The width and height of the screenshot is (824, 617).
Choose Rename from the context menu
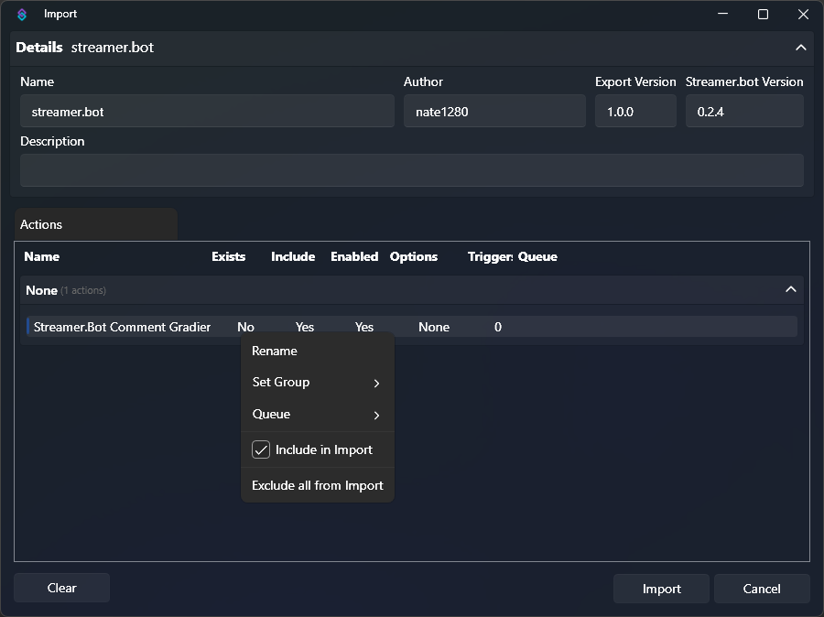pyautogui.click(x=274, y=351)
